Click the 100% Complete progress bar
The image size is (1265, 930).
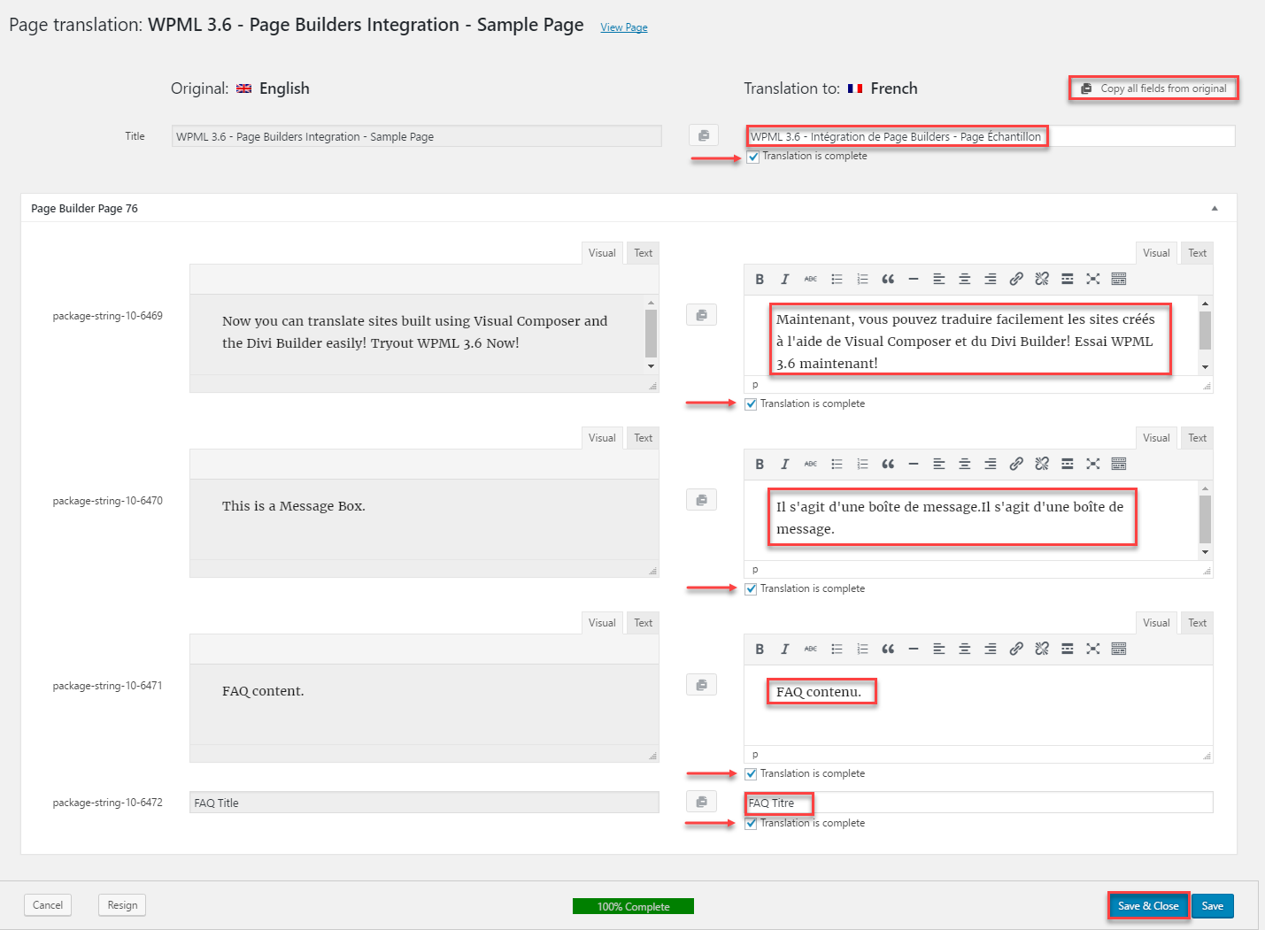(x=633, y=906)
